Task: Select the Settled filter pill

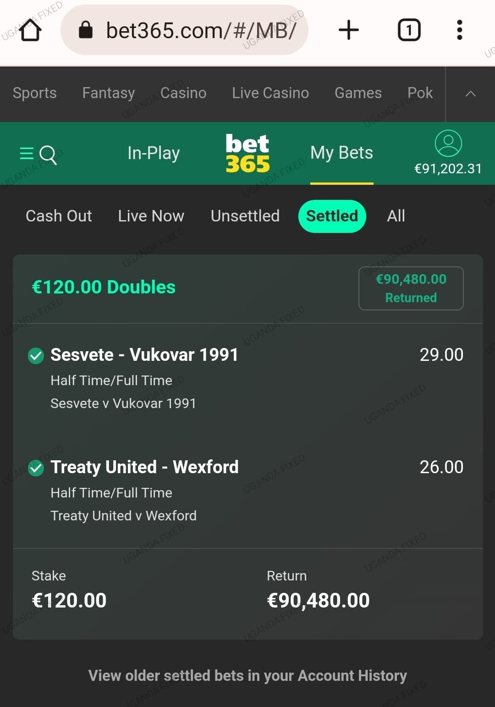Action: [x=332, y=216]
